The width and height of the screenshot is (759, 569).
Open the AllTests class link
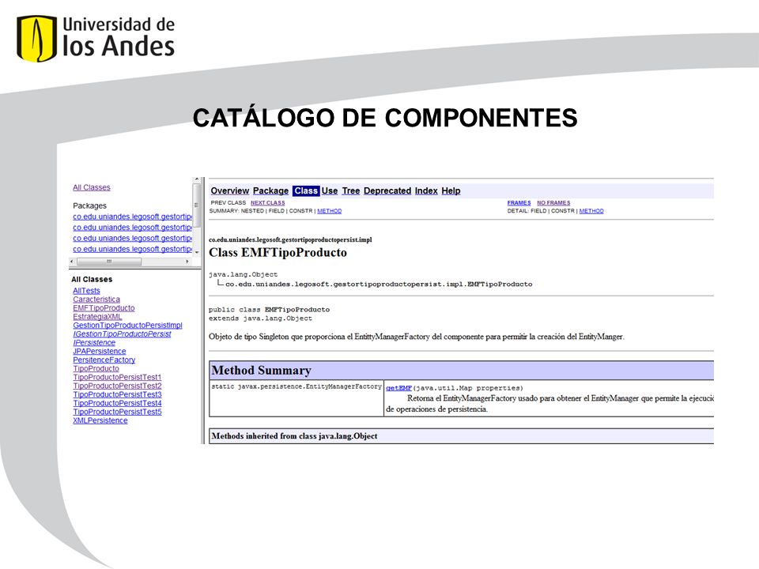click(87, 291)
